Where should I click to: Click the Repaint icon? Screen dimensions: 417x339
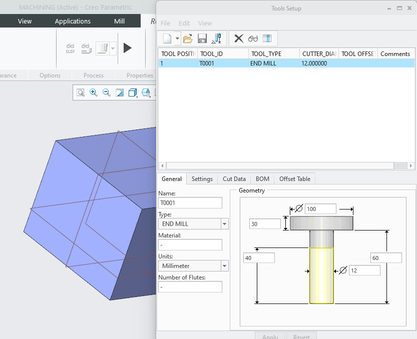click(x=120, y=92)
